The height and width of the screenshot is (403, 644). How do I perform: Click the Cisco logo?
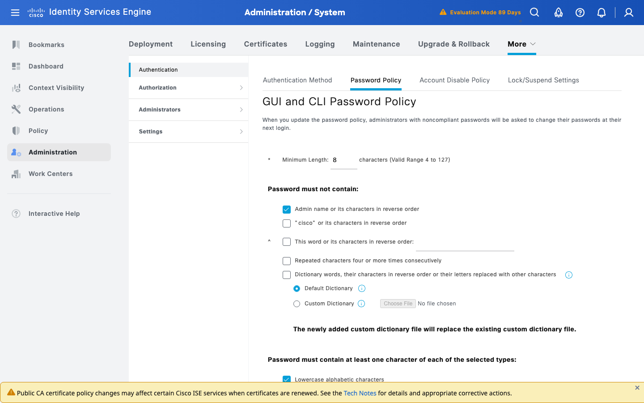[x=36, y=13]
